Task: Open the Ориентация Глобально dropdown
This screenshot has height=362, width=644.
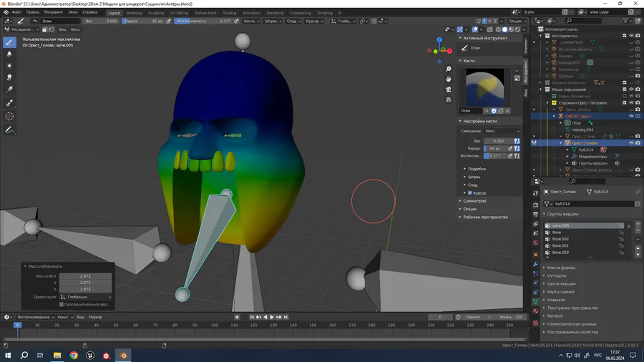Action: pyautogui.click(x=86, y=297)
